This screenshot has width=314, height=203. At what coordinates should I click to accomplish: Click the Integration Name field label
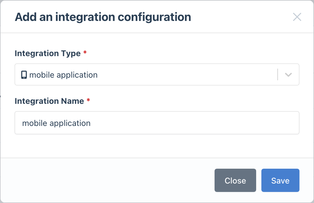click(x=49, y=101)
